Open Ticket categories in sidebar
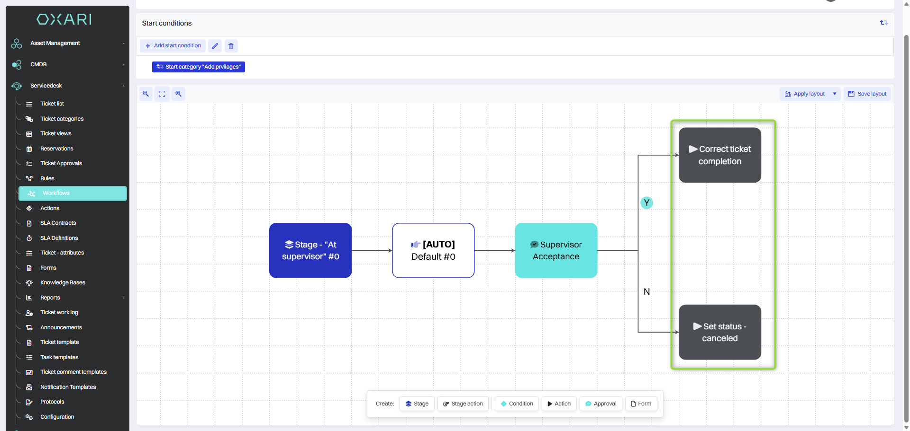The width and height of the screenshot is (910, 431). pyautogui.click(x=62, y=119)
